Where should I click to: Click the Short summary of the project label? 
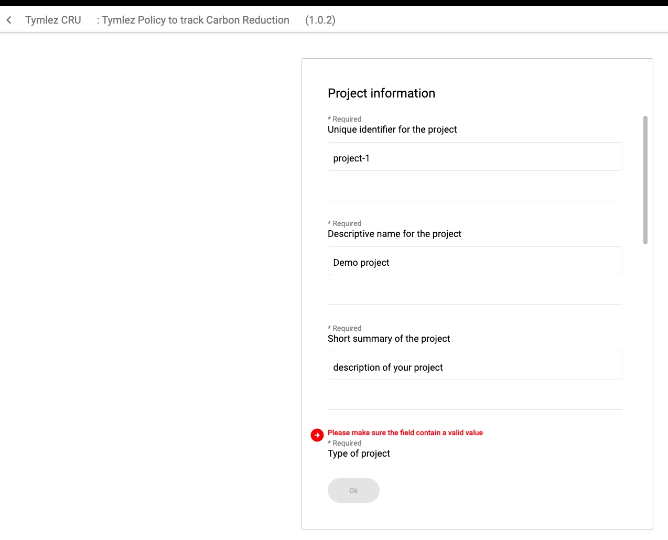point(389,339)
